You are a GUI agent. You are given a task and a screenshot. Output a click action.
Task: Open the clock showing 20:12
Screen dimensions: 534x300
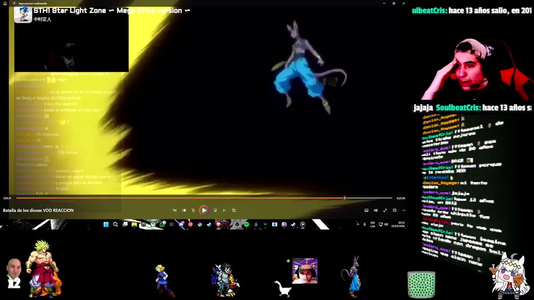tap(398, 225)
